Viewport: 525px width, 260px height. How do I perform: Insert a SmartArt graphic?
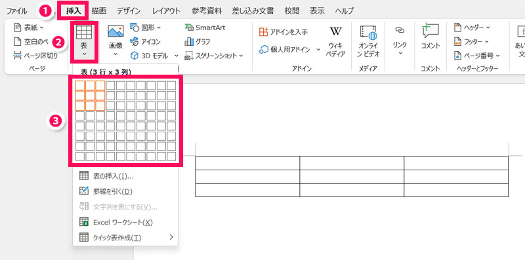pos(205,28)
